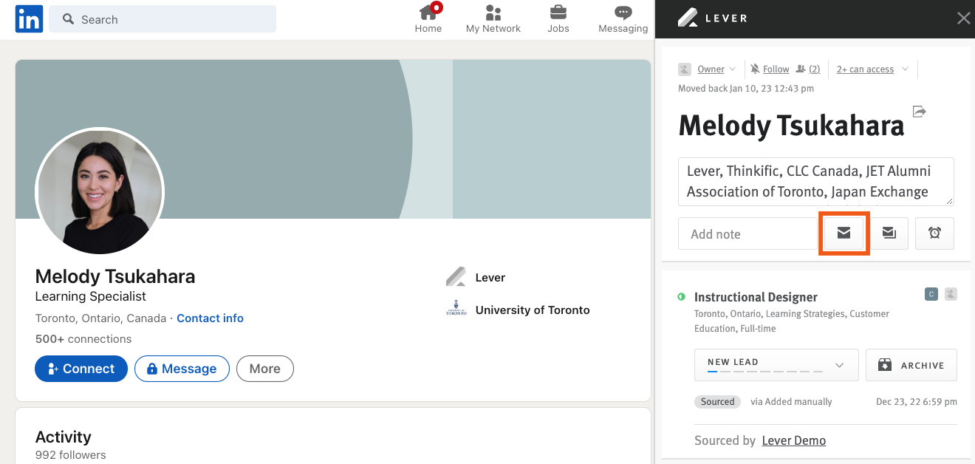This screenshot has width=975, height=464.
Task: Click the snooze alarm clock icon
Action: 934,233
